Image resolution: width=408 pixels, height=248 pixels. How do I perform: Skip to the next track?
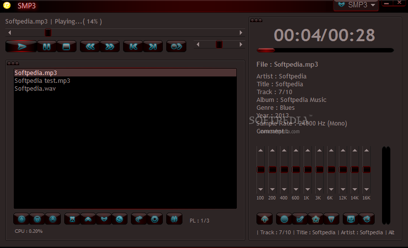click(x=153, y=47)
